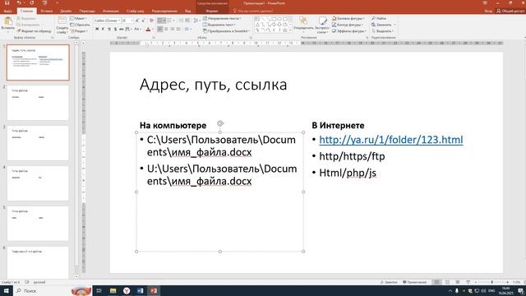Switch to the Design (Дизайн) tab
This screenshot has width=526, height=296.
coord(66,11)
